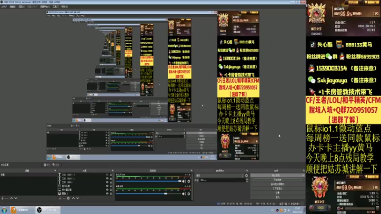Toggle visibility of third text (GDI+) source
Viewport: 381px width, 214px height.
coord(107,182)
